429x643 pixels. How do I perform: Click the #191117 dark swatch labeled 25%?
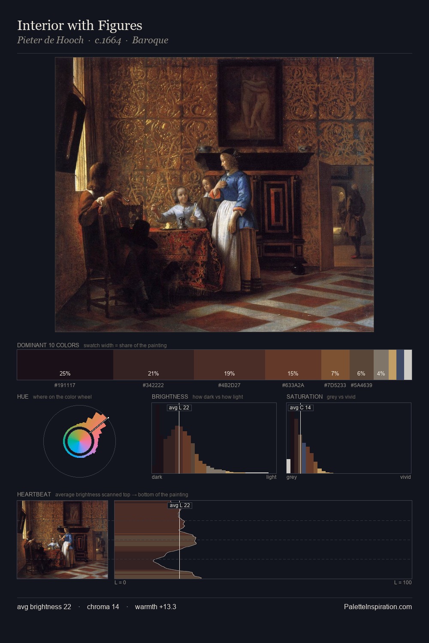pyautogui.click(x=65, y=365)
